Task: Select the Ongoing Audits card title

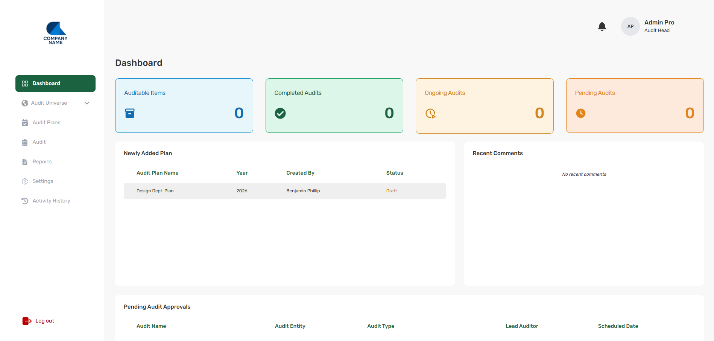Action: [445, 93]
